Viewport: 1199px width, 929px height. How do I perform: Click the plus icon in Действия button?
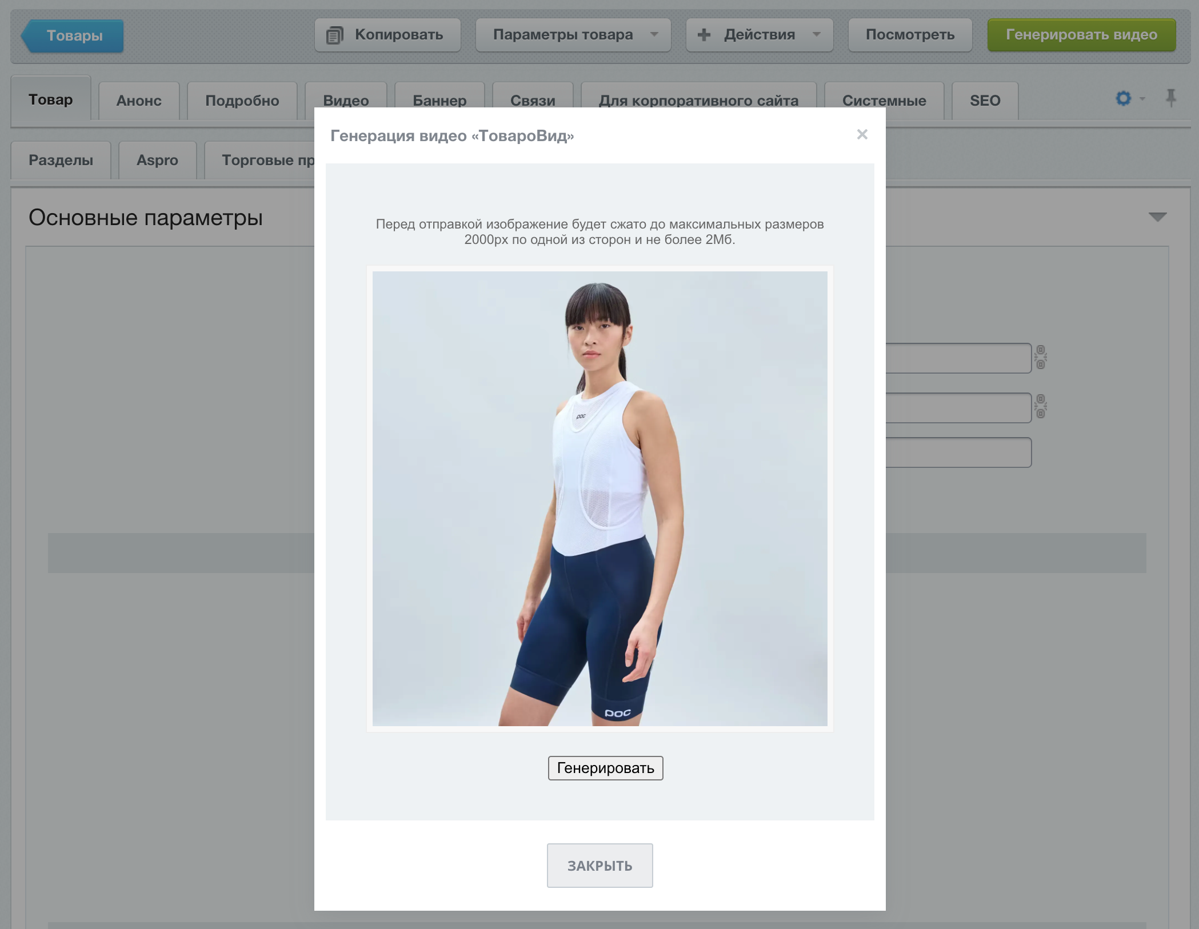point(704,35)
